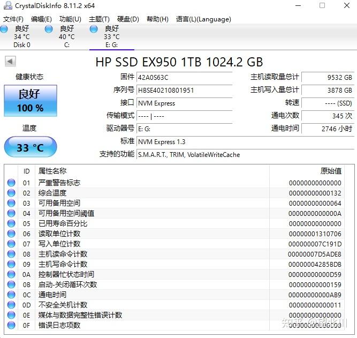The height and width of the screenshot is (338, 357).
Task: Click raw value 0000001310706 of 读取单位计数
Action: coord(315,234)
